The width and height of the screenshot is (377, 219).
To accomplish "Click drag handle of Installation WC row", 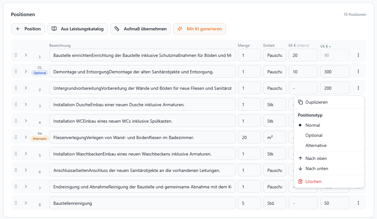I will (16, 121).
